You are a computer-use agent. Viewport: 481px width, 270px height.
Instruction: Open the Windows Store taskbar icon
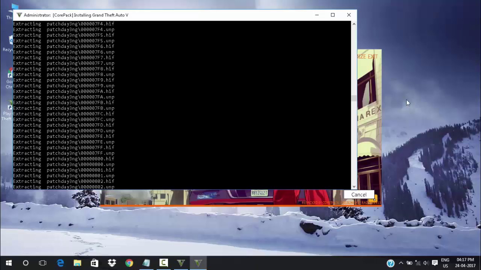[x=94, y=263]
